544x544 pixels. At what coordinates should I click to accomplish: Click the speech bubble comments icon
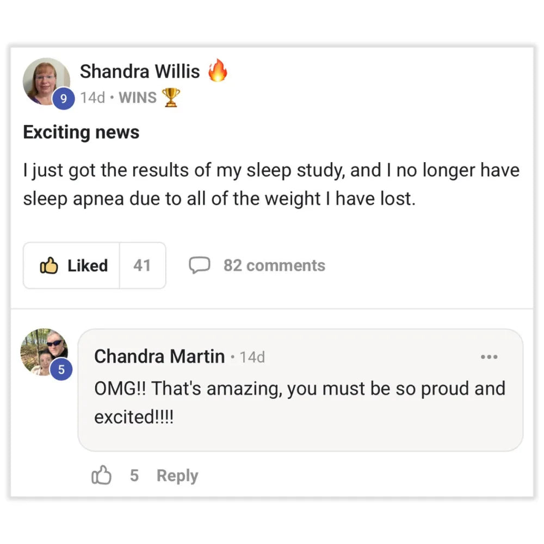point(199,265)
